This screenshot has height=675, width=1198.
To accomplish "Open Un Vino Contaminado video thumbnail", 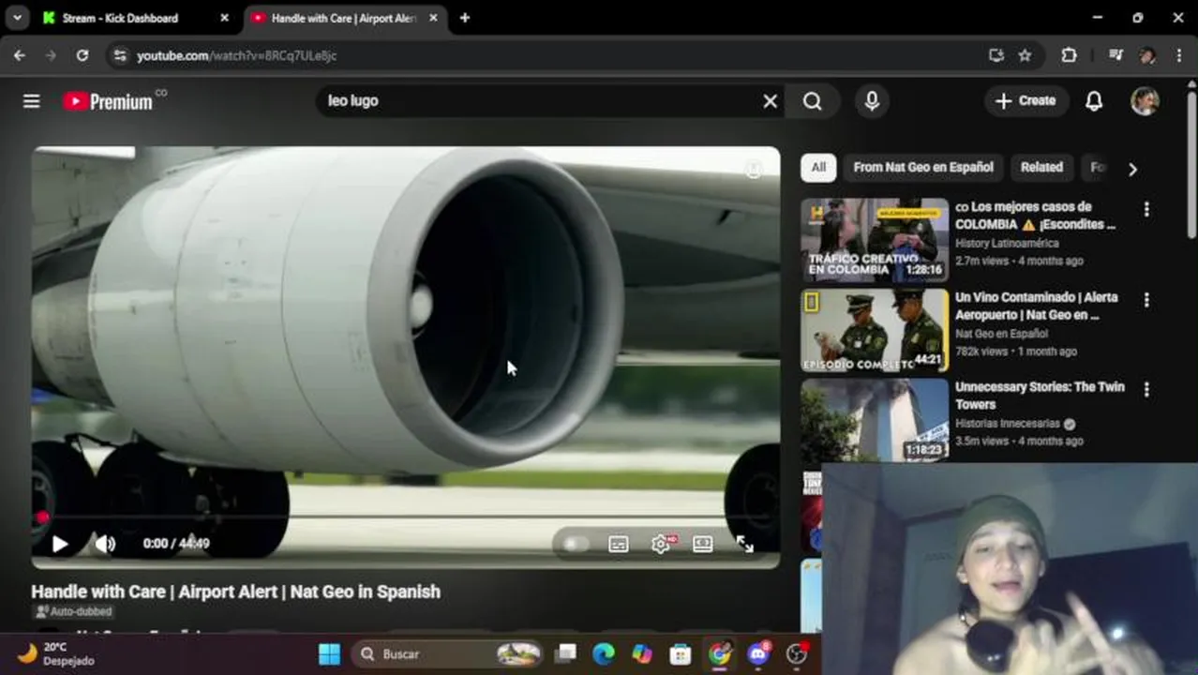I will click(x=875, y=330).
